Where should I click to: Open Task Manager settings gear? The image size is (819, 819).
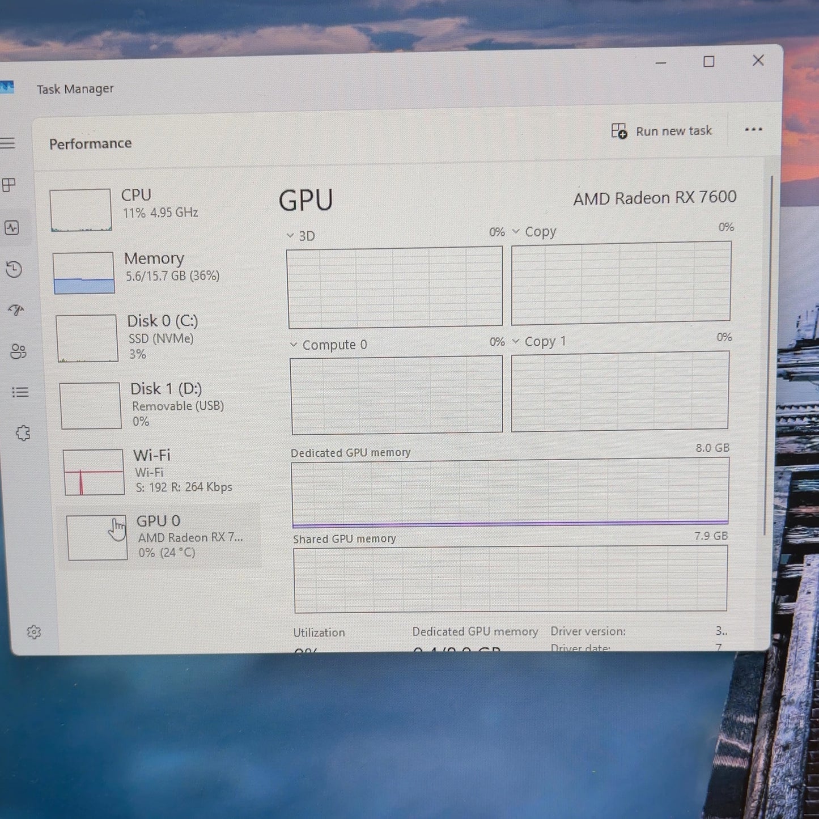pos(34,632)
